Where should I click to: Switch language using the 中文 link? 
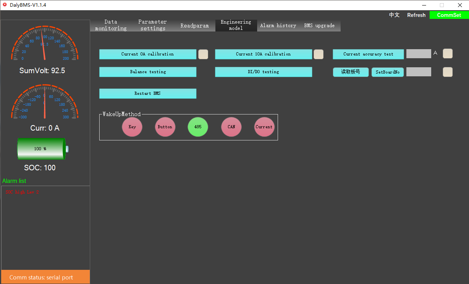(394, 15)
